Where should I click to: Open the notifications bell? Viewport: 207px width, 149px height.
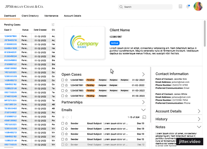(x=188, y=6)
